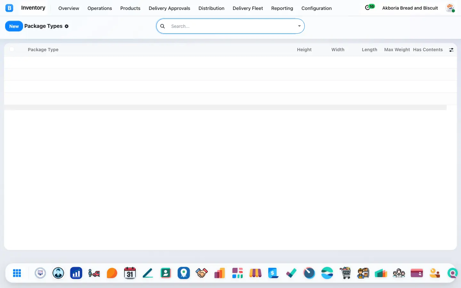Open the dial gauge app icon in the dock
The width and height of the screenshot is (461, 288).
(x=309, y=273)
